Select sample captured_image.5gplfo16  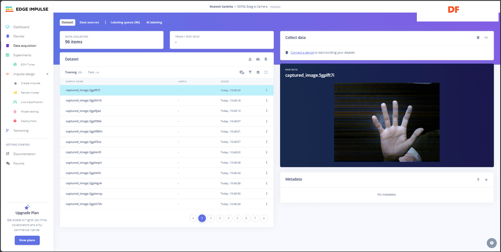coord(166,101)
